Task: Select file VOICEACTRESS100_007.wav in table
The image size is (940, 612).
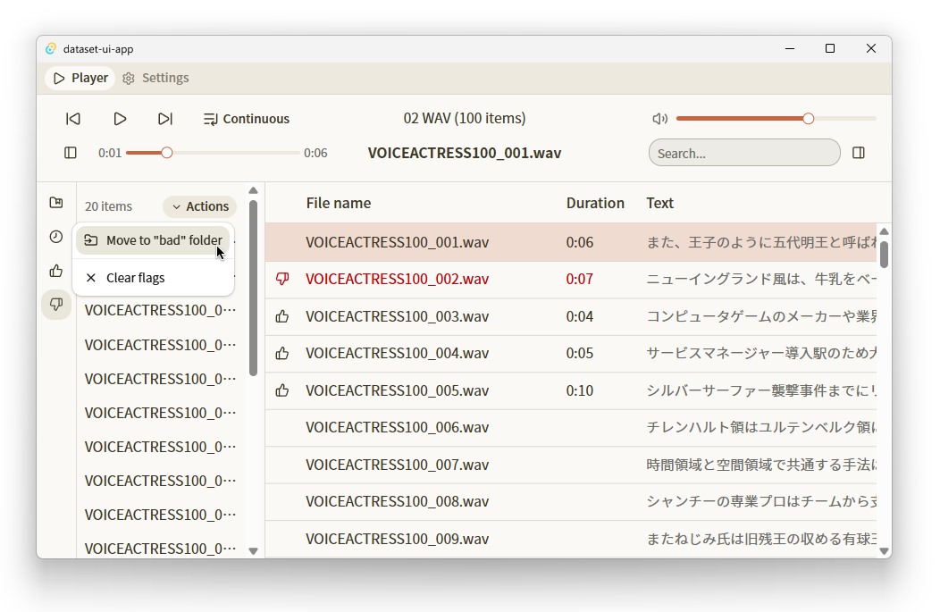Action: tap(397, 465)
